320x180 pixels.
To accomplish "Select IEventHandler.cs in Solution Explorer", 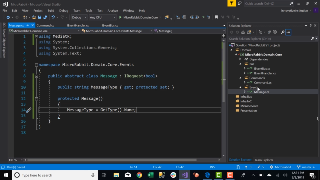I will (x=265, y=73).
